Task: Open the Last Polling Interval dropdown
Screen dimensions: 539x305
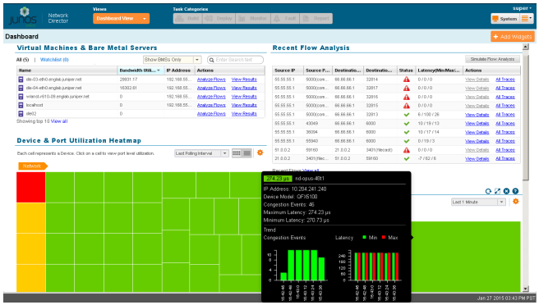Action: click(201, 153)
